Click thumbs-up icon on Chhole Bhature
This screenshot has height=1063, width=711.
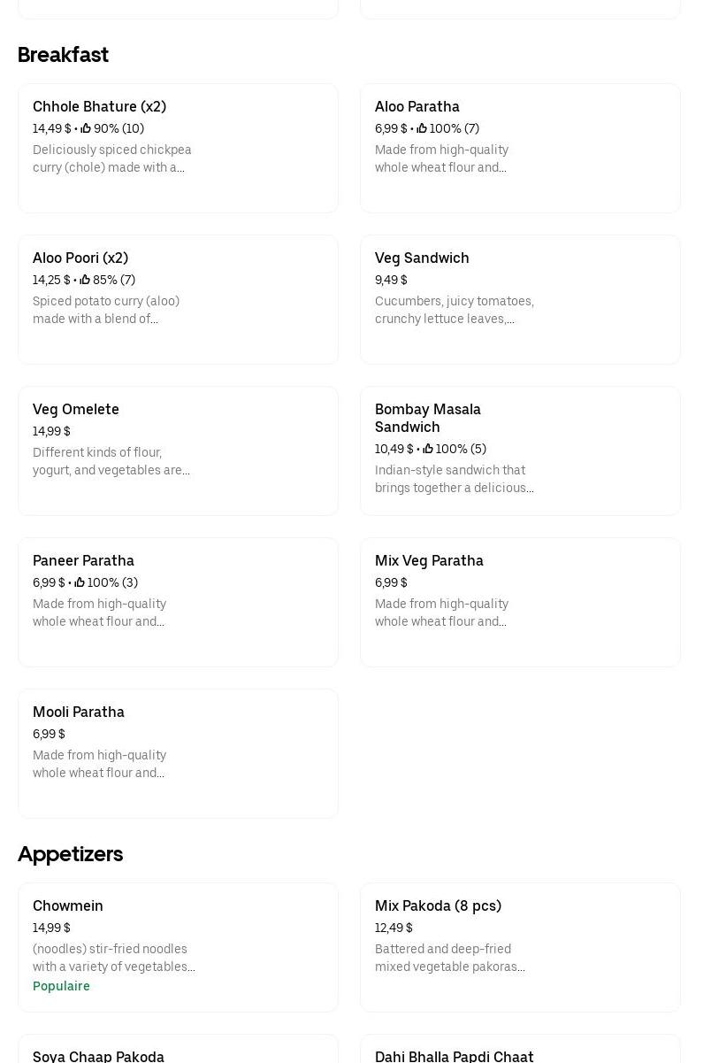pos(86,129)
